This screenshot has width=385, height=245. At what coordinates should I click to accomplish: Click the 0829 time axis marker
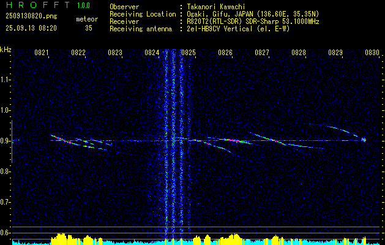pyautogui.click(x=335, y=52)
